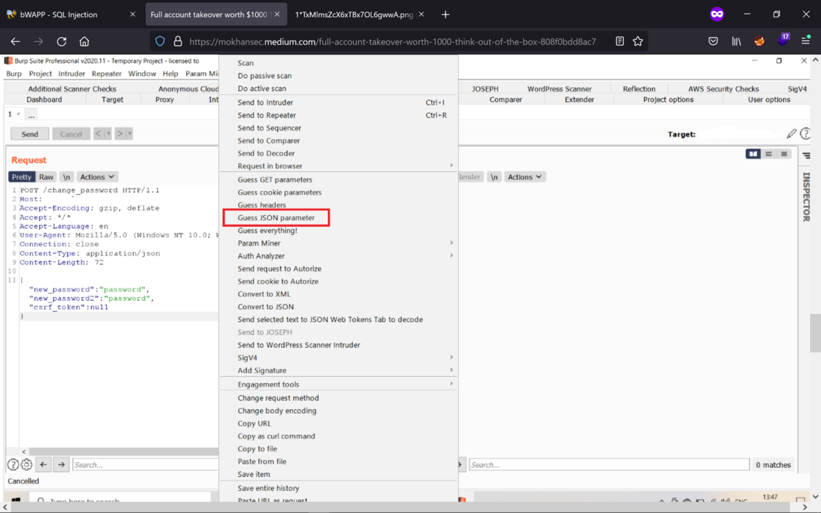Screen dimensions: 821x513
Task: Toggle request Raw view
Action: coord(47,176)
